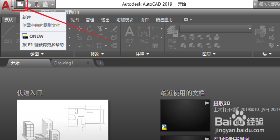Click Turn All Layers On icon
The width and height of the screenshot is (280, 140).
183,45
